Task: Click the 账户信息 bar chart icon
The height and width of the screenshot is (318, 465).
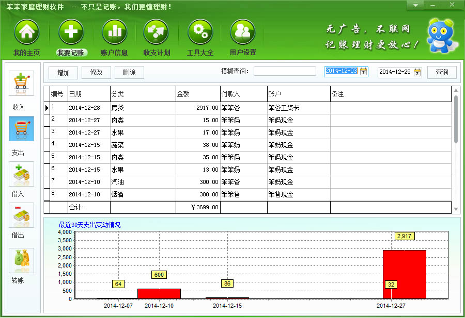Action: (x=115, y=32)
